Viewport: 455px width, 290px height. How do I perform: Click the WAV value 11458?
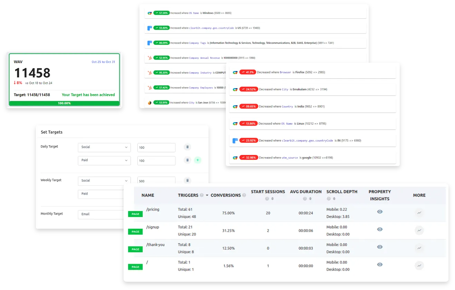(x=32, y=73)
